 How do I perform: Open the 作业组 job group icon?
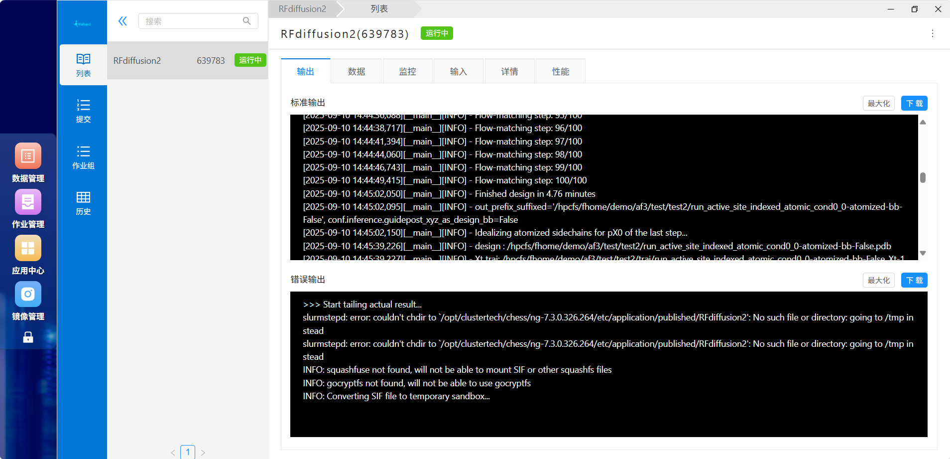pos(83,157)
